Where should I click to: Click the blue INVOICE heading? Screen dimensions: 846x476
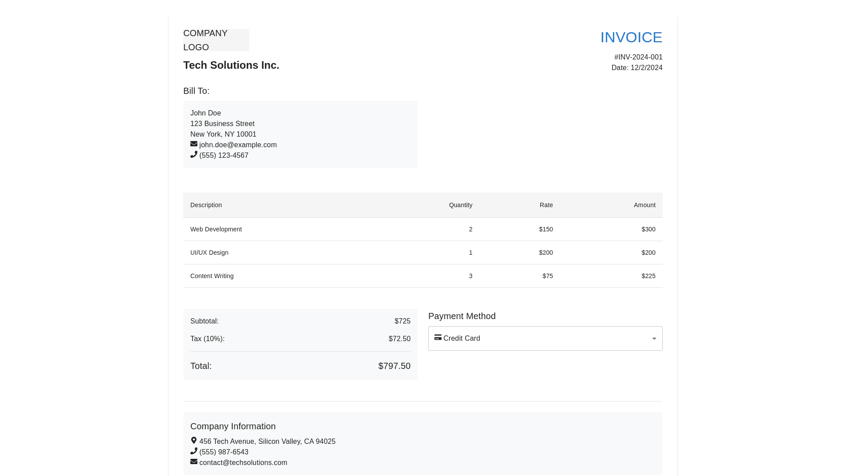coord(631,37)
